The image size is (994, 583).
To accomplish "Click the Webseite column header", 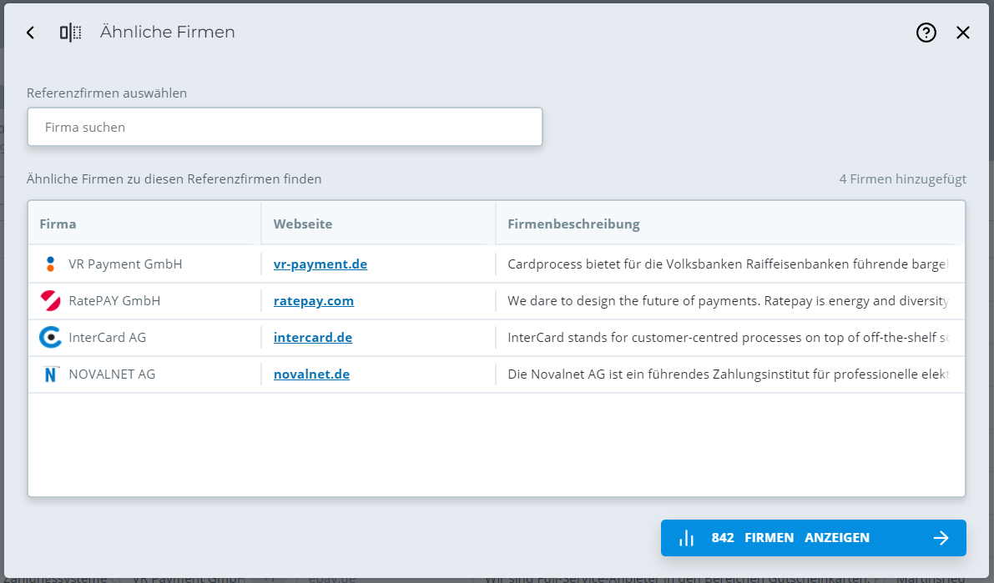I will click(302, 224).
